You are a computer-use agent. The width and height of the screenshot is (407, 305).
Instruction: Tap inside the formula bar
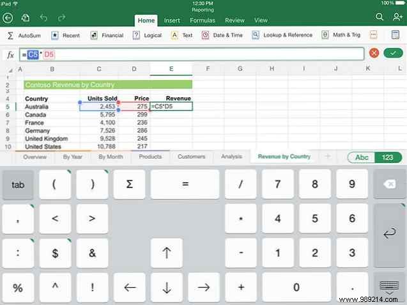(x=192, y=54)
